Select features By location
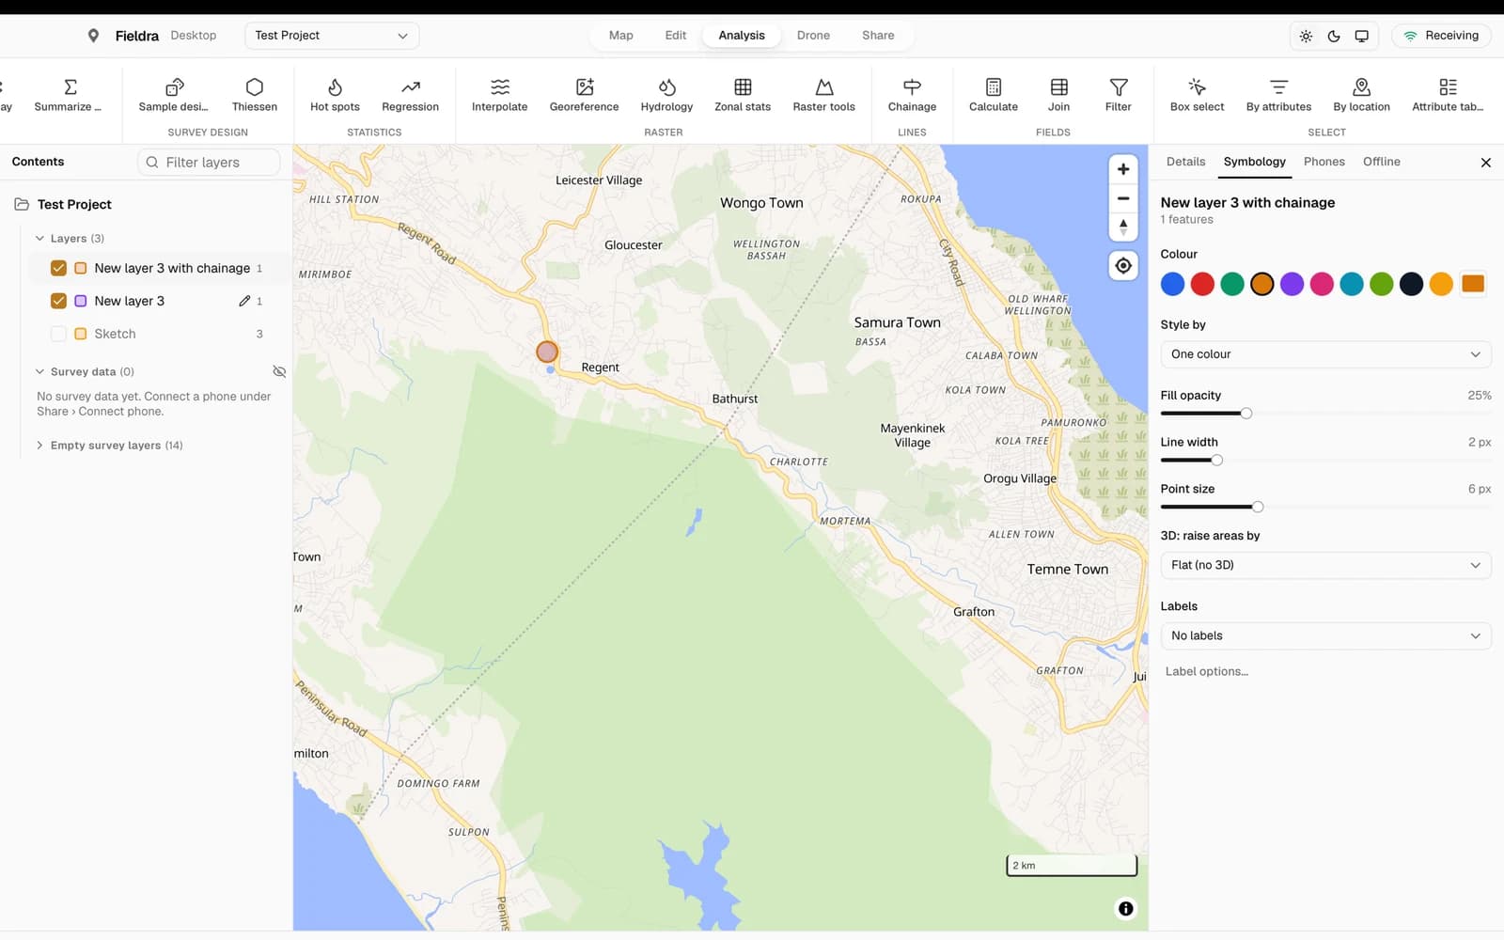1504x940 pixels. coord(1361,95)
